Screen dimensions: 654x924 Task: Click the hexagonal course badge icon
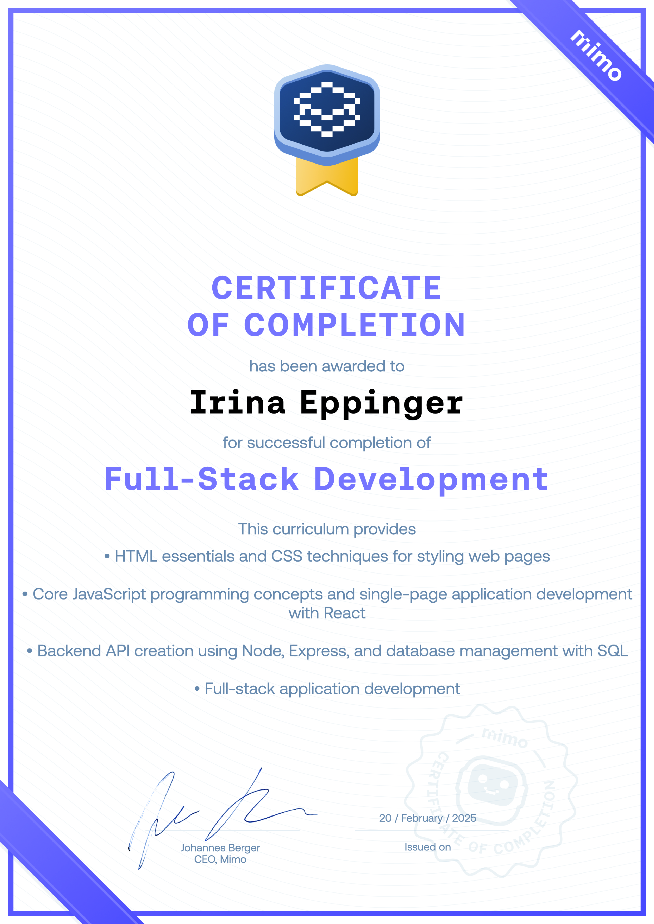click(x=327, y=115)
